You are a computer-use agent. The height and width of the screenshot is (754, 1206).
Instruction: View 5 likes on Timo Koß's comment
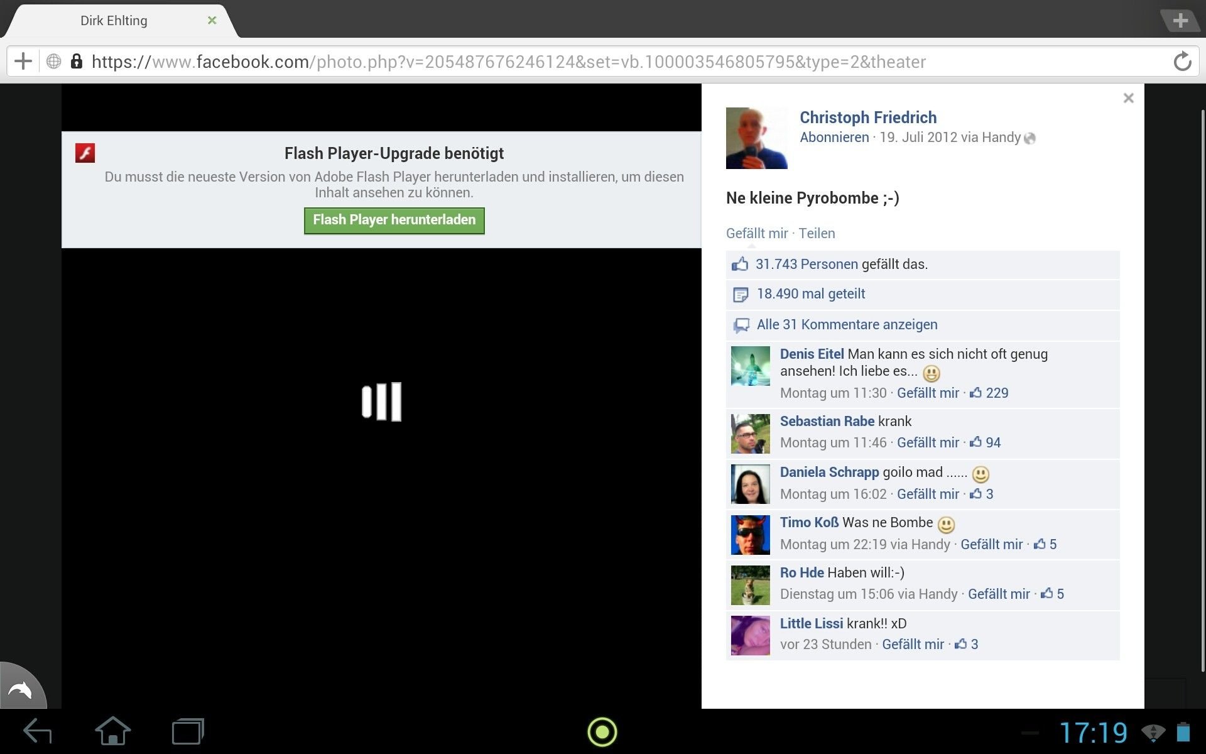[1045, 544]
